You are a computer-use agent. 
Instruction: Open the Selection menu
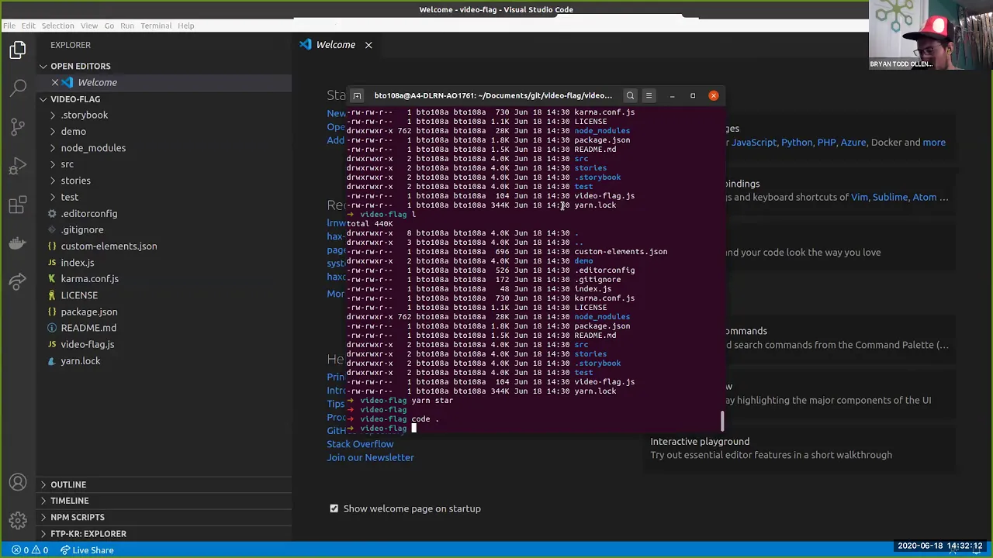(x=57, y=26)
